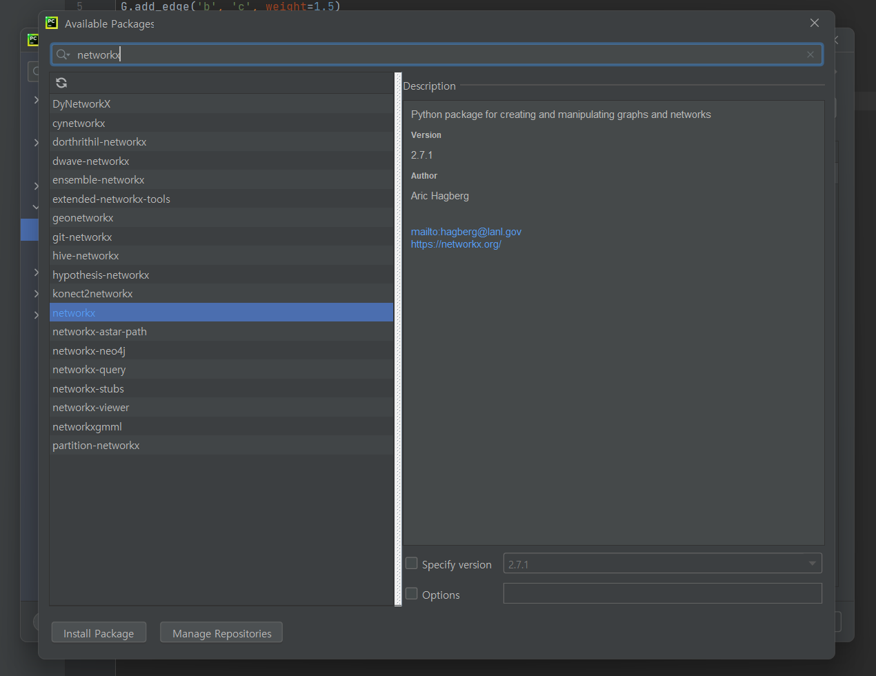Image resolution: width=876 pixels, height=676 pixels.
Task: Click the splitter between list and description
Action: click(x=398, y=339)
